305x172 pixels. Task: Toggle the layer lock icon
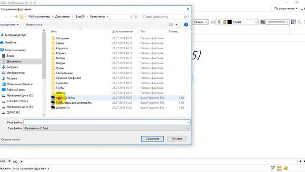coord(224,22)
